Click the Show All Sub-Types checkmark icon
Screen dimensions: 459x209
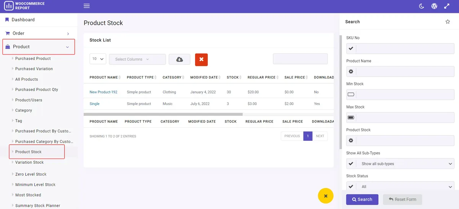click(351, 164)
